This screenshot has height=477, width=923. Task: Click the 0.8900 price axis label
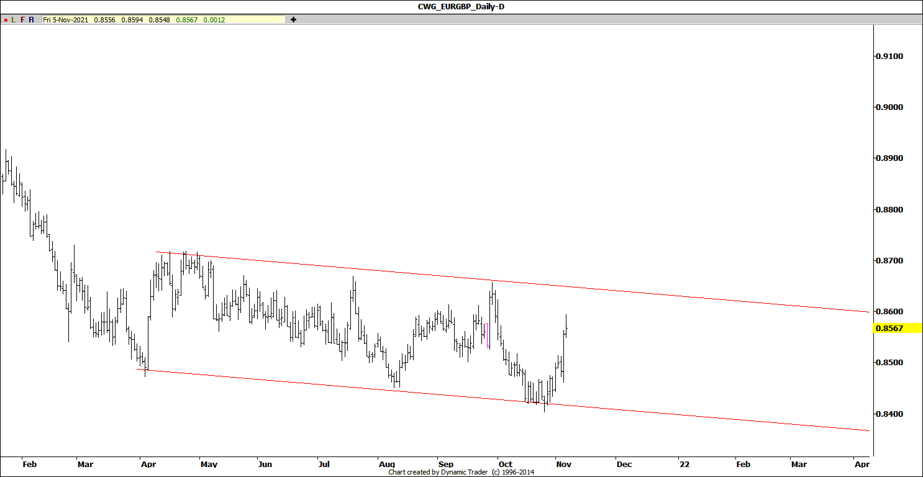pyautogui.click(x=889, y=158)
